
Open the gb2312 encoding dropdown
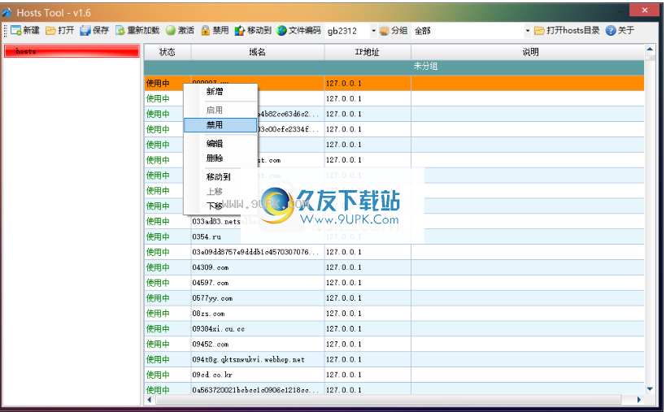(373, 31)
